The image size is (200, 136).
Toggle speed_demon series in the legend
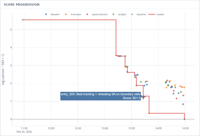click(99, 14)
